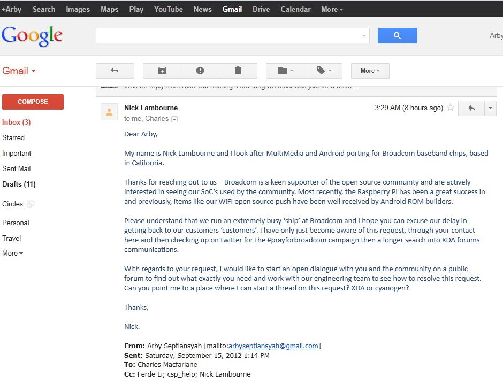Viewport: 503px width, 383px height.
Task: Open more reply options arrow beside reply
Action: pyautogui.click(x=490, y=108)
